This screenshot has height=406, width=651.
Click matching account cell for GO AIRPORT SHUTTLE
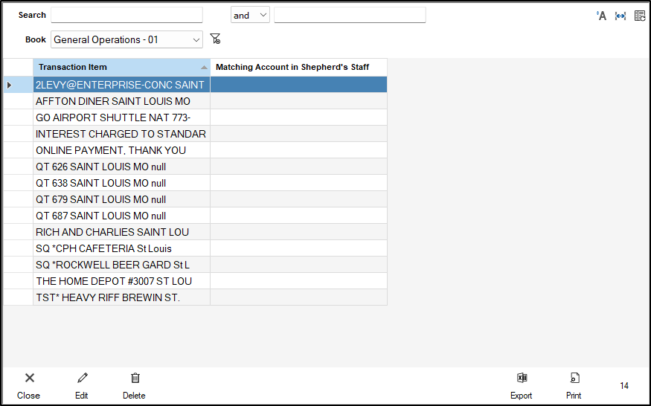[298, 117]
